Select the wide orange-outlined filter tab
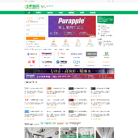Viewport: 138px width, 138px height. click(x=61, y=124)
